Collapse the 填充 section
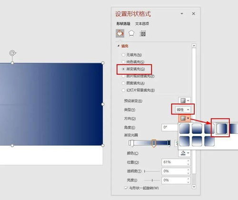The height and width of the screenshot is (200, 238). point(118,46)
